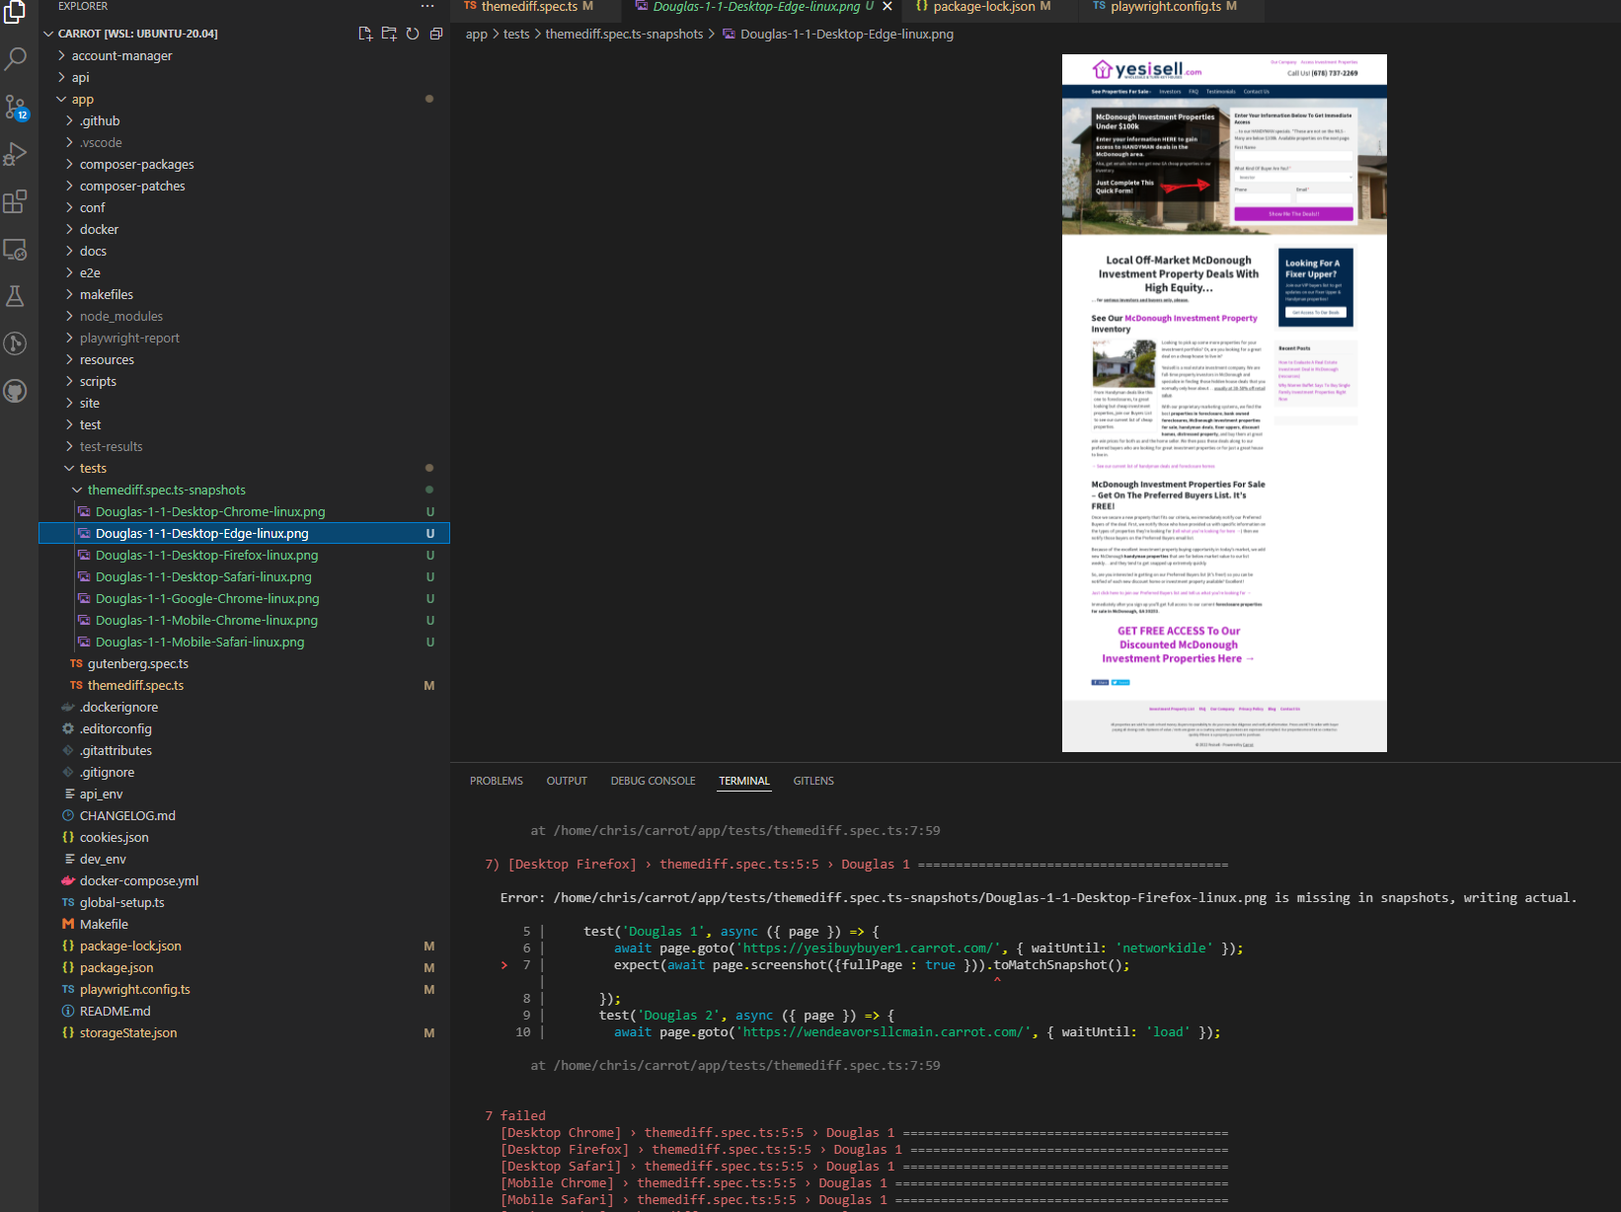Click the New Folder icon in Explorer
Viewport: 1621px width, 1212px height.
(x=389, y=34)
